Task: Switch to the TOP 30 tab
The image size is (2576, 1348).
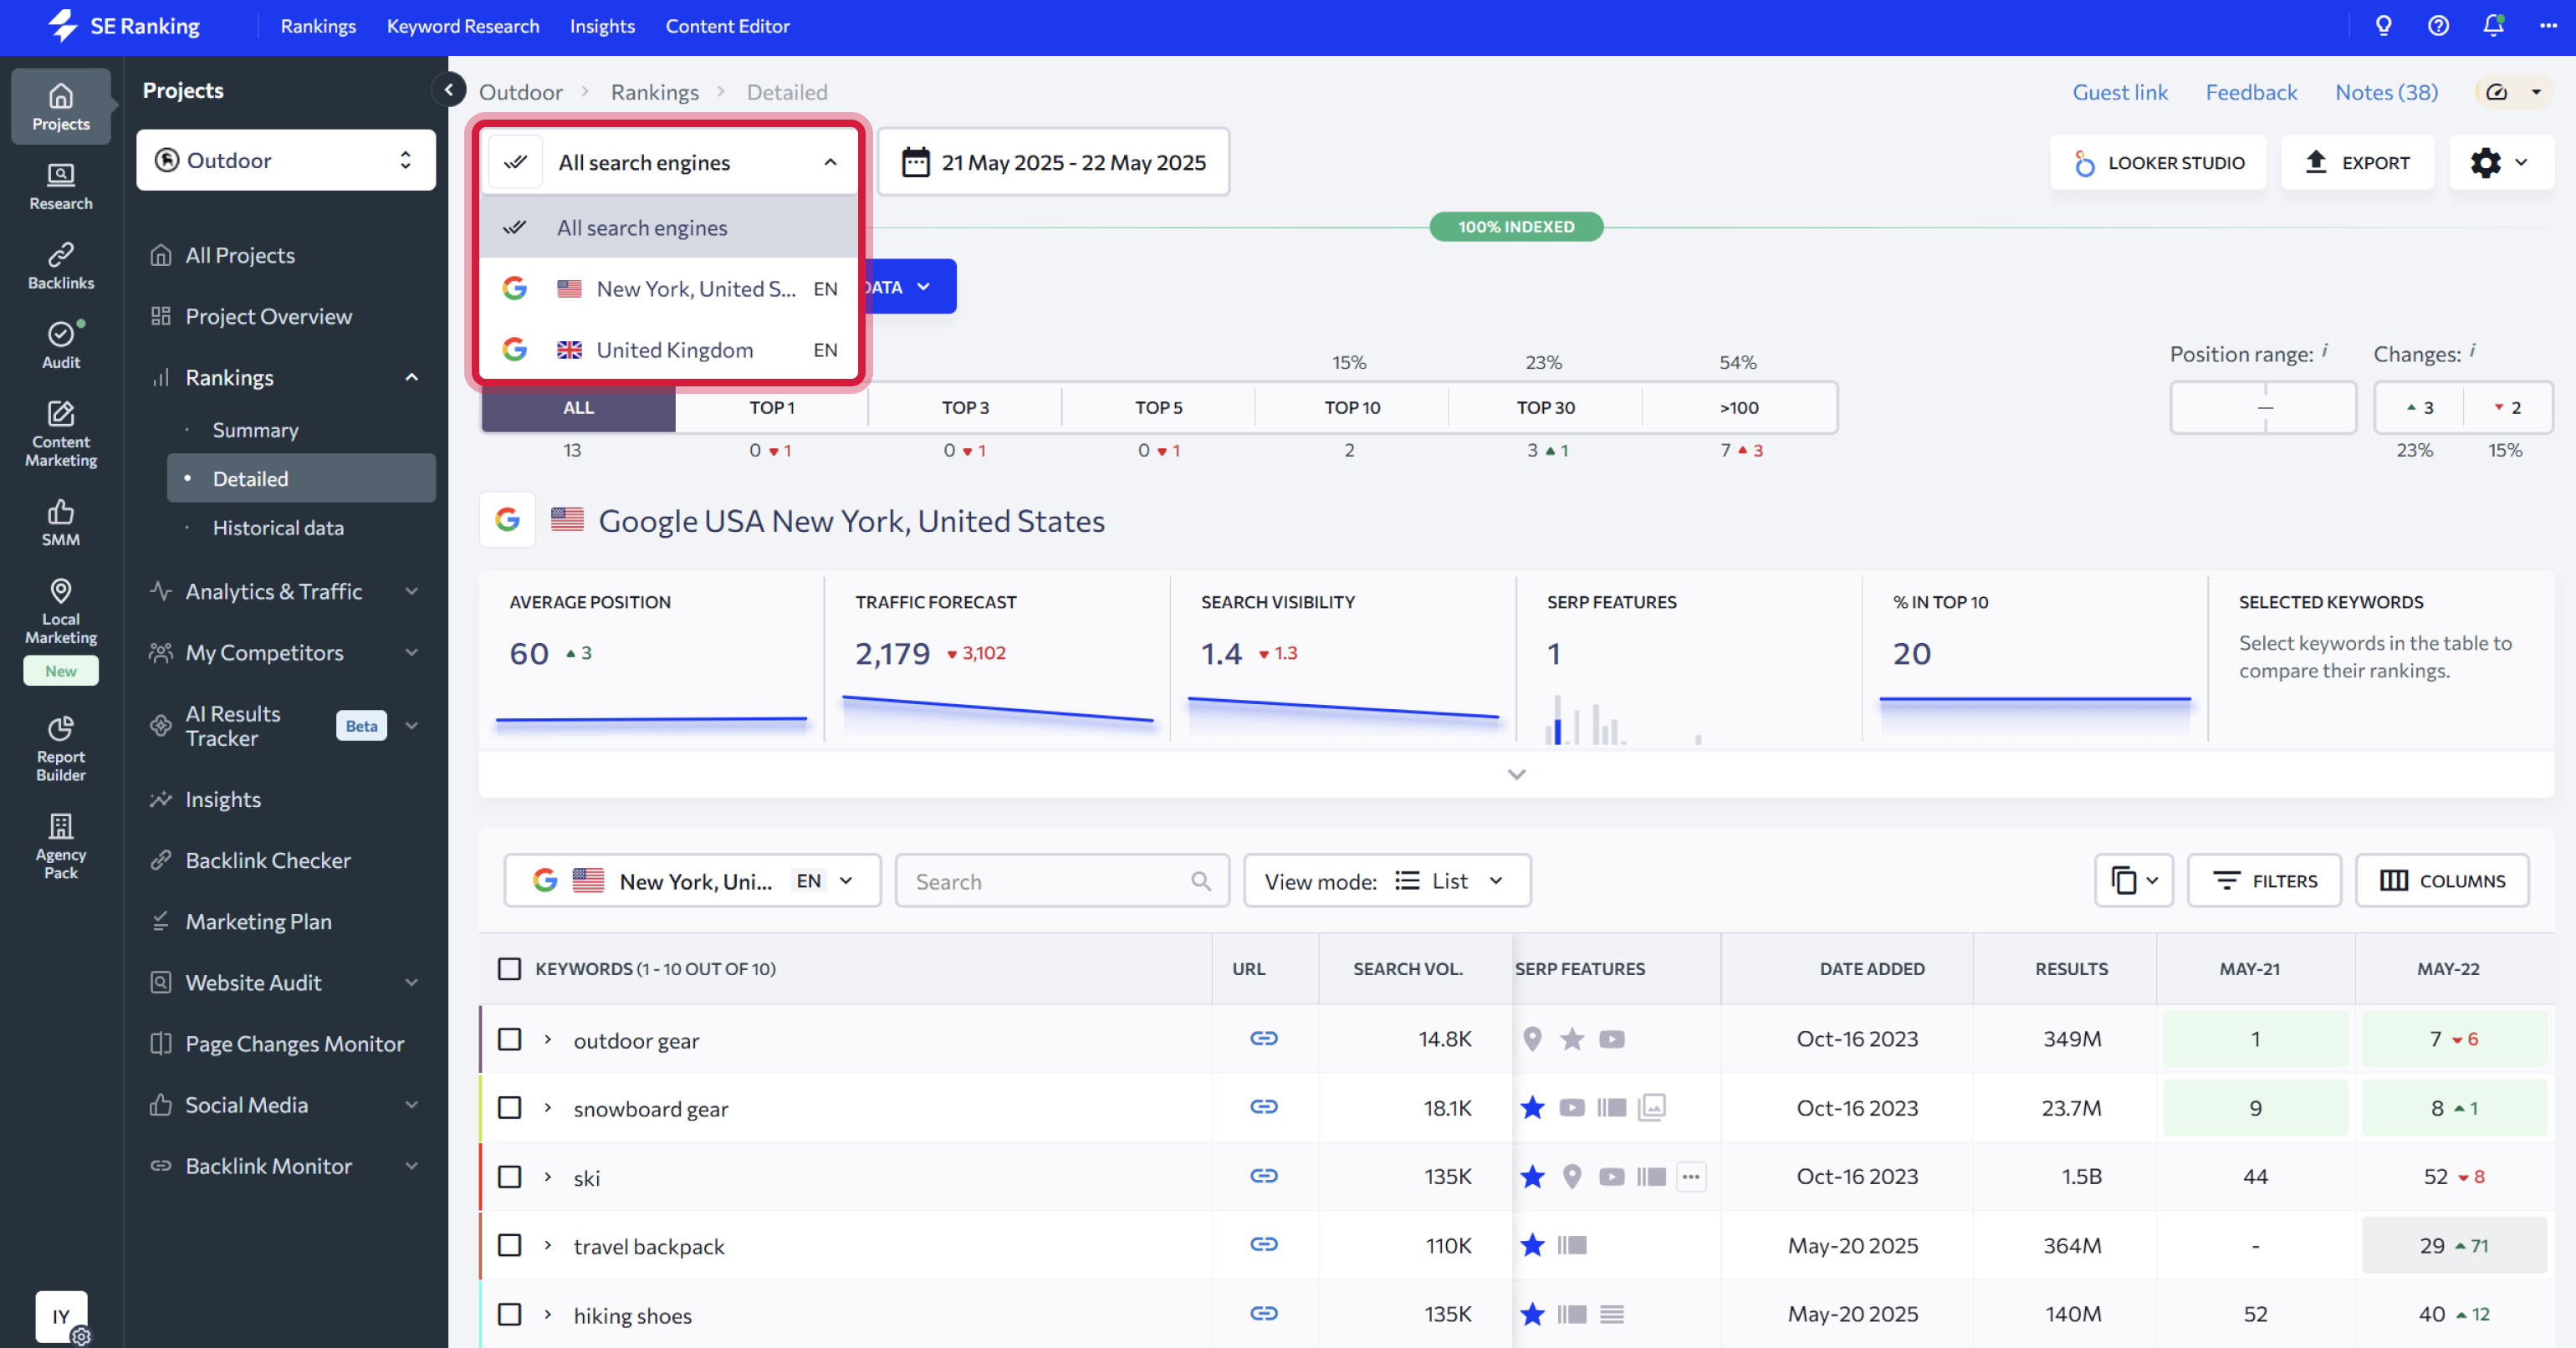Action: point(1545,408)
